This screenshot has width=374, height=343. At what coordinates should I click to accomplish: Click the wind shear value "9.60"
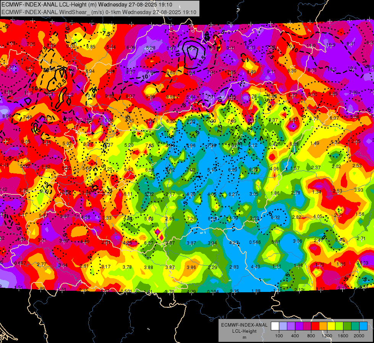pyautogui.click(x=170, y=72)
